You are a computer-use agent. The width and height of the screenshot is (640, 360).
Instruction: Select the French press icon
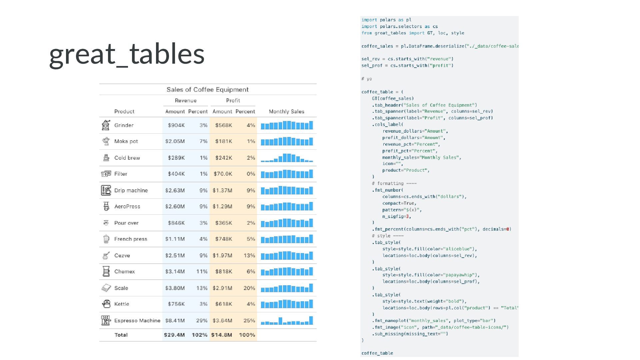point(106,239)
